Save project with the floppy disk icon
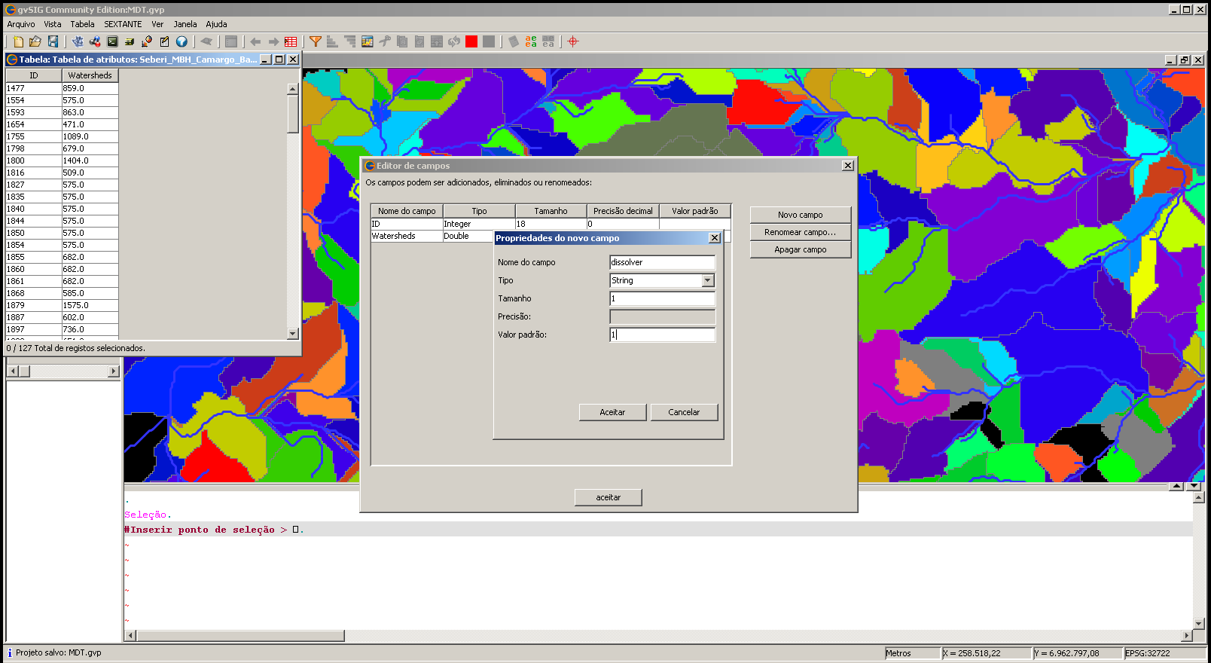This screenshot has width=1211, height=663. click(53, 41)
